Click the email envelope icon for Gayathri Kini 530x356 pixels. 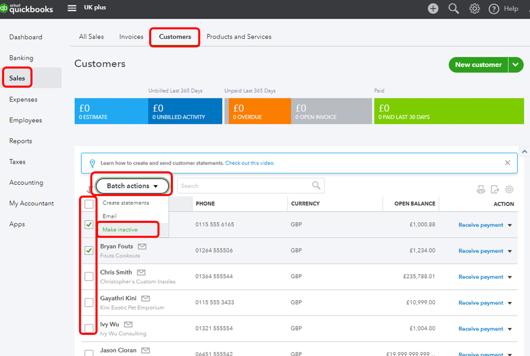145,299
